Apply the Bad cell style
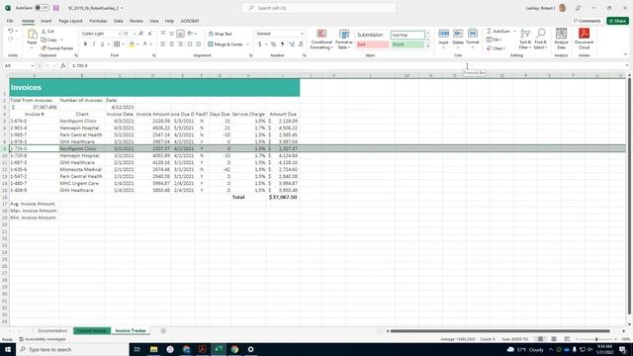Viewport: 633px width, 356px height. [373, 44]
